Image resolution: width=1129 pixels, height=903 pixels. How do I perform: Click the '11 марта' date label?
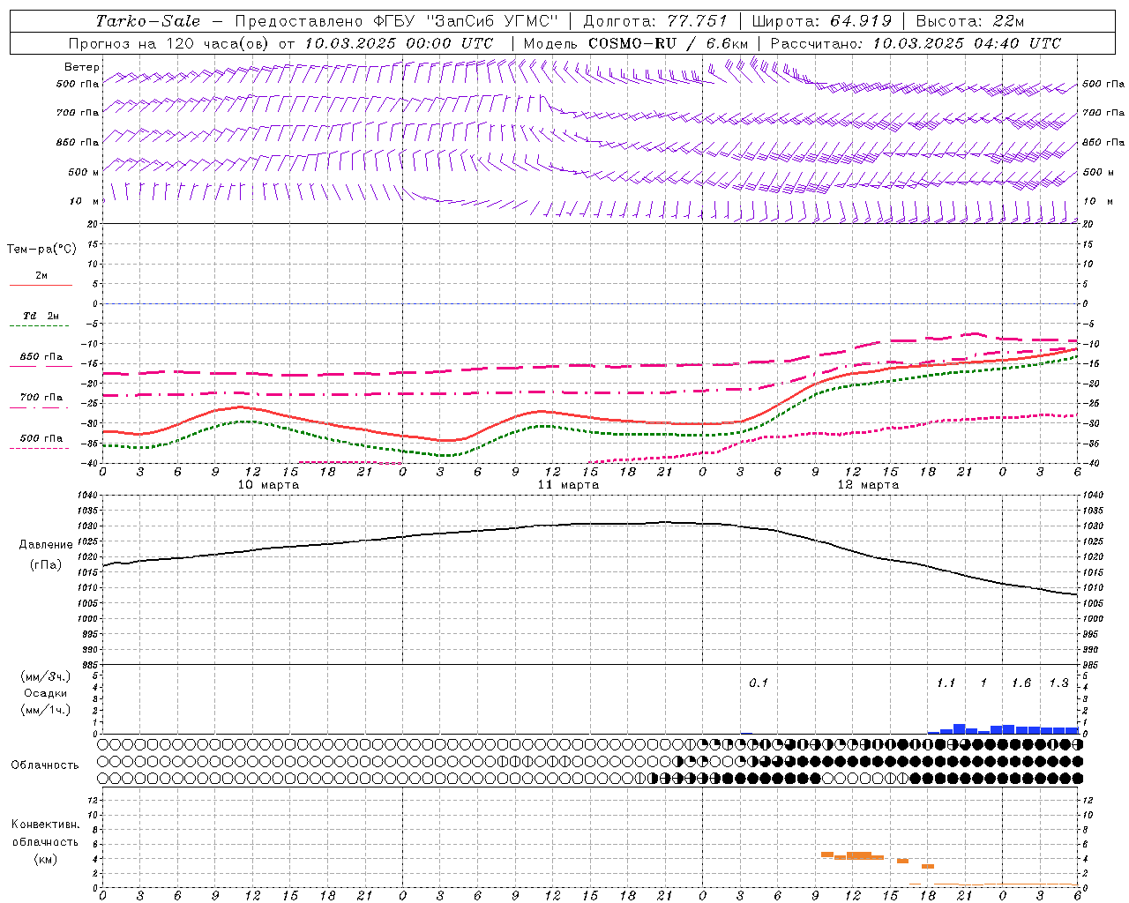pyautogui.click(x=568, y=485)
